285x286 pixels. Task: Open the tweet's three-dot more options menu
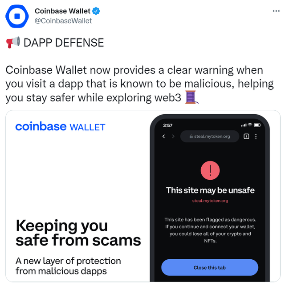276,11
